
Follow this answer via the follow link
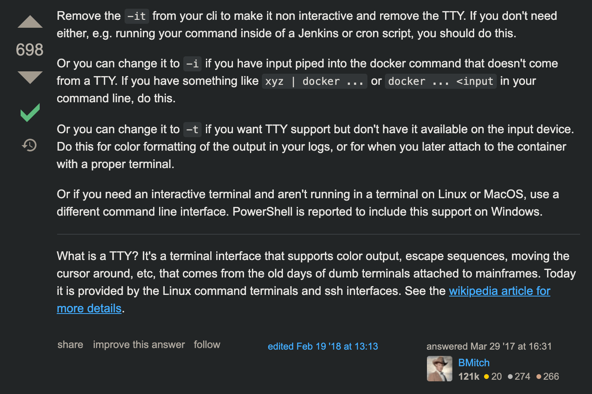pos(207,344)
